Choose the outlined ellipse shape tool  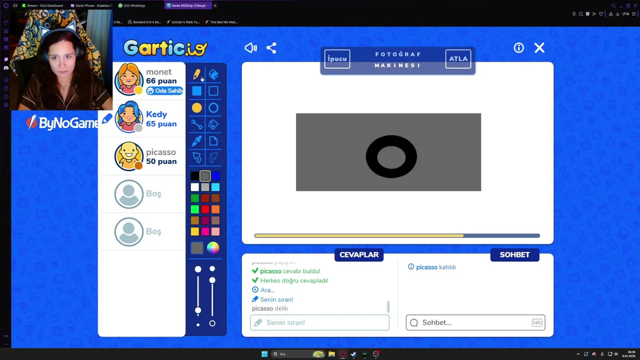pos(213,107)
